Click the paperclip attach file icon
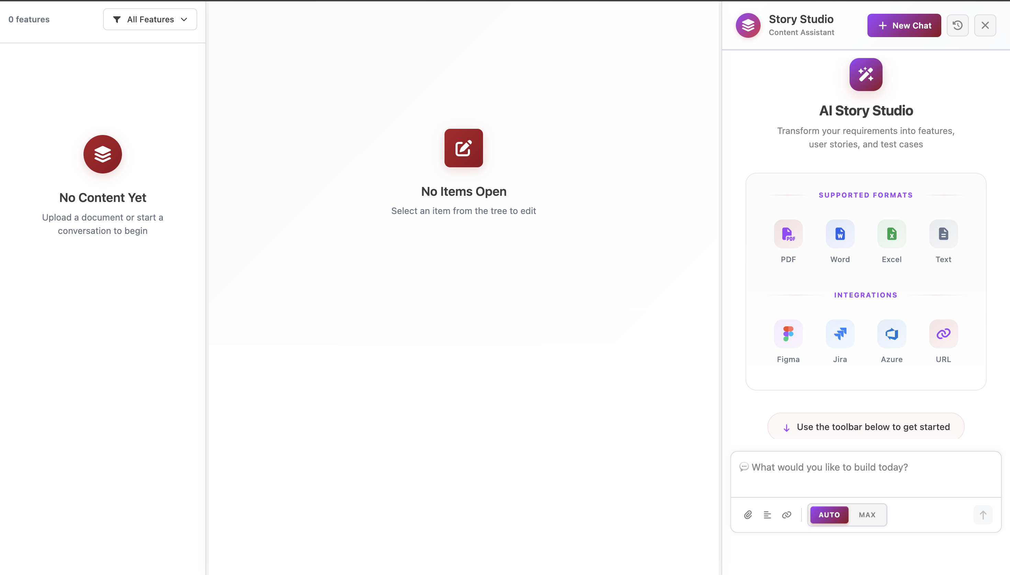Screen dimensions: 1010x575 pyautogui.click(x=748, y=515)
